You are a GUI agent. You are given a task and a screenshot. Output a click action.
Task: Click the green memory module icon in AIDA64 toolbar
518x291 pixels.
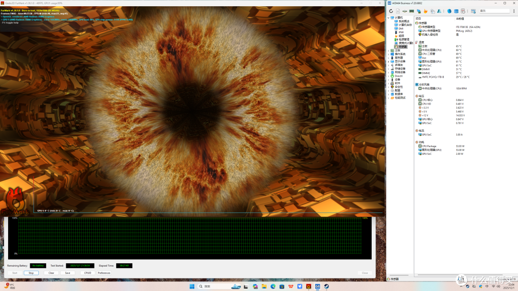point(412,11)
